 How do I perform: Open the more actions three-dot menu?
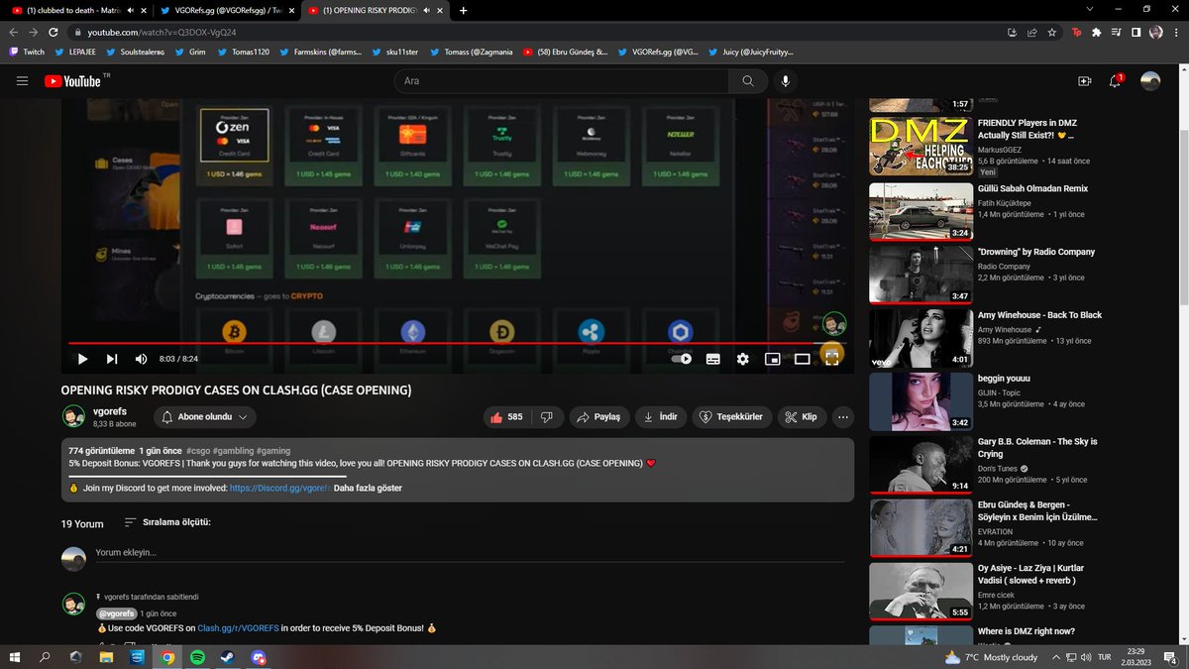[x=843, y=417]
